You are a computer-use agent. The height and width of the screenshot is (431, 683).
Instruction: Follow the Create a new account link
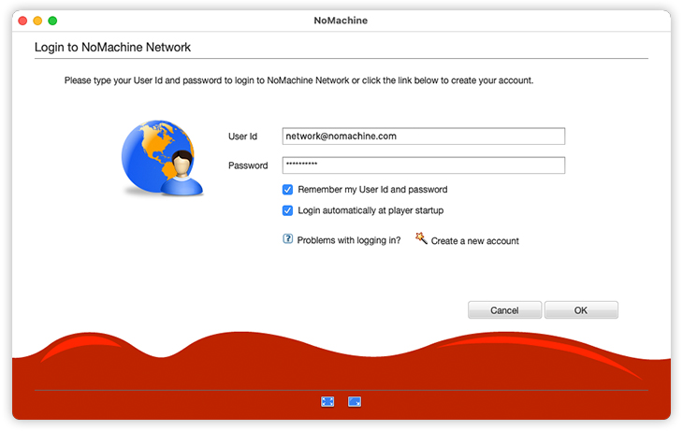[474, 241]
